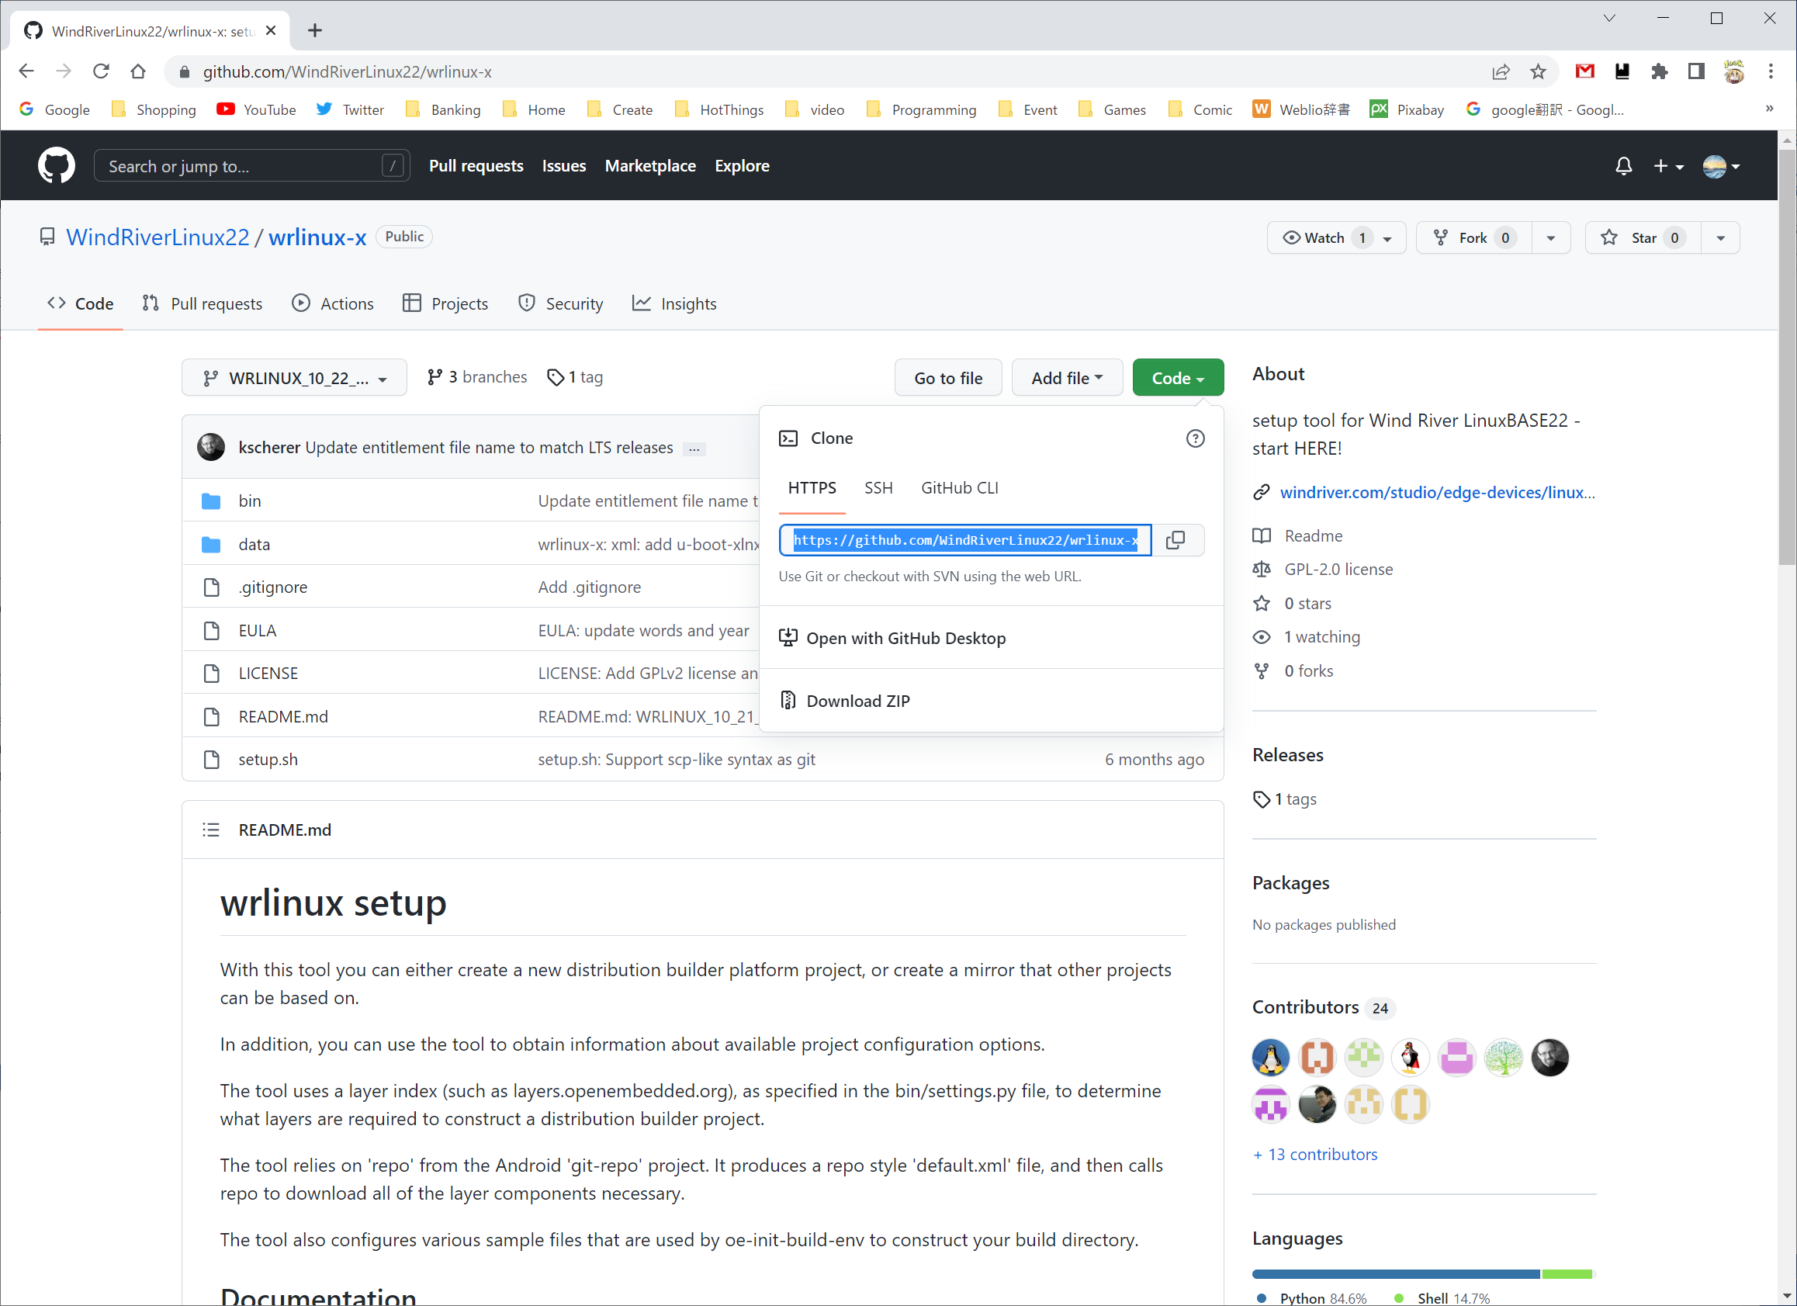The width and height of the screenshot is (1797, 1306).
Task: Copy clone URL with clipboard icon
Action: pos(1175,539)
